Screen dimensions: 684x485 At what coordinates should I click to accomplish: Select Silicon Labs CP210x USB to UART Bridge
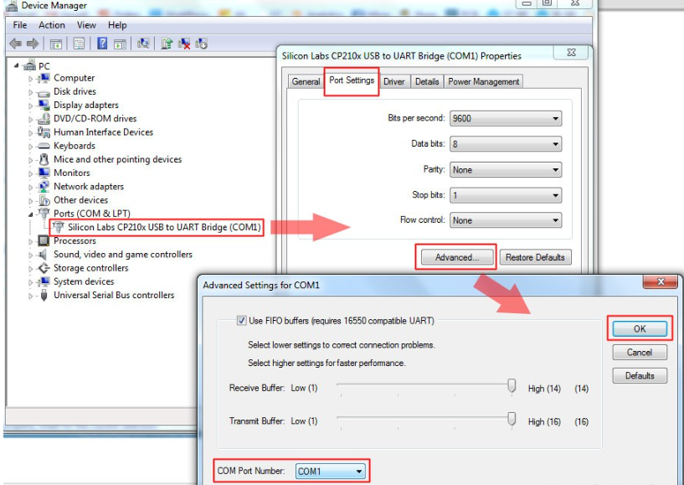(x=164, y=227)
